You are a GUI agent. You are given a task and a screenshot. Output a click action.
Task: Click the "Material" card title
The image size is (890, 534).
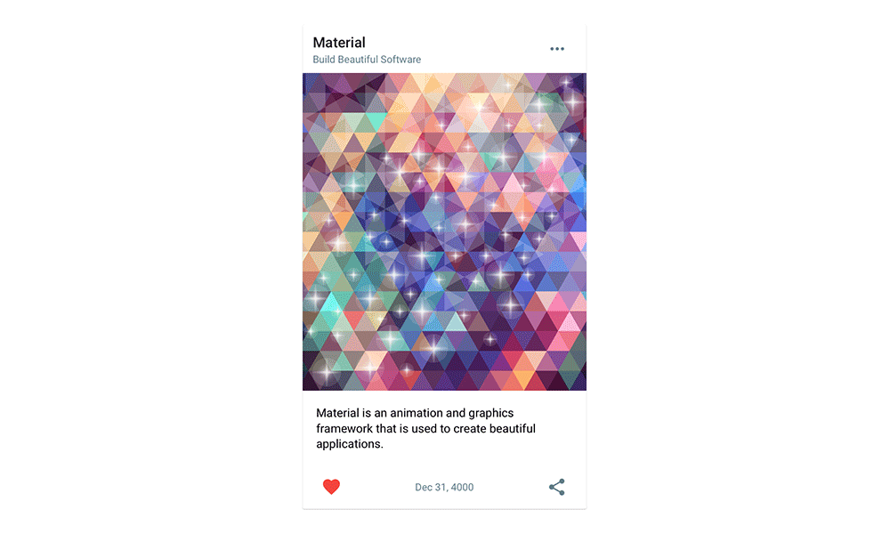pyautogui.click(x=339, y=43)
